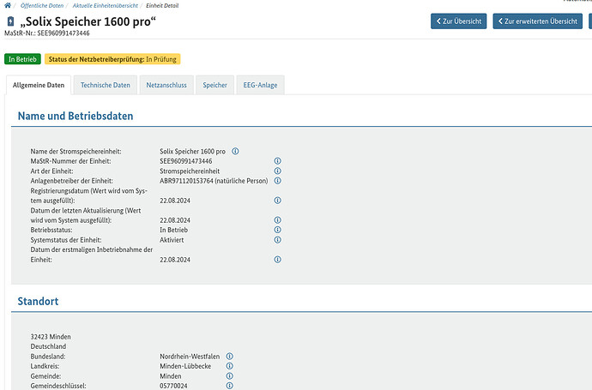The width and height of the screenshot is (592, 390).
Task: Switch to the EEG-Anlage tab
Action: pos(260,85)
